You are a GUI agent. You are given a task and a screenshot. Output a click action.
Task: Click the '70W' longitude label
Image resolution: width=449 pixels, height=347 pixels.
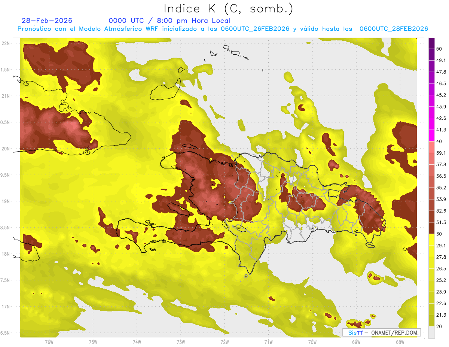point(312,342)
